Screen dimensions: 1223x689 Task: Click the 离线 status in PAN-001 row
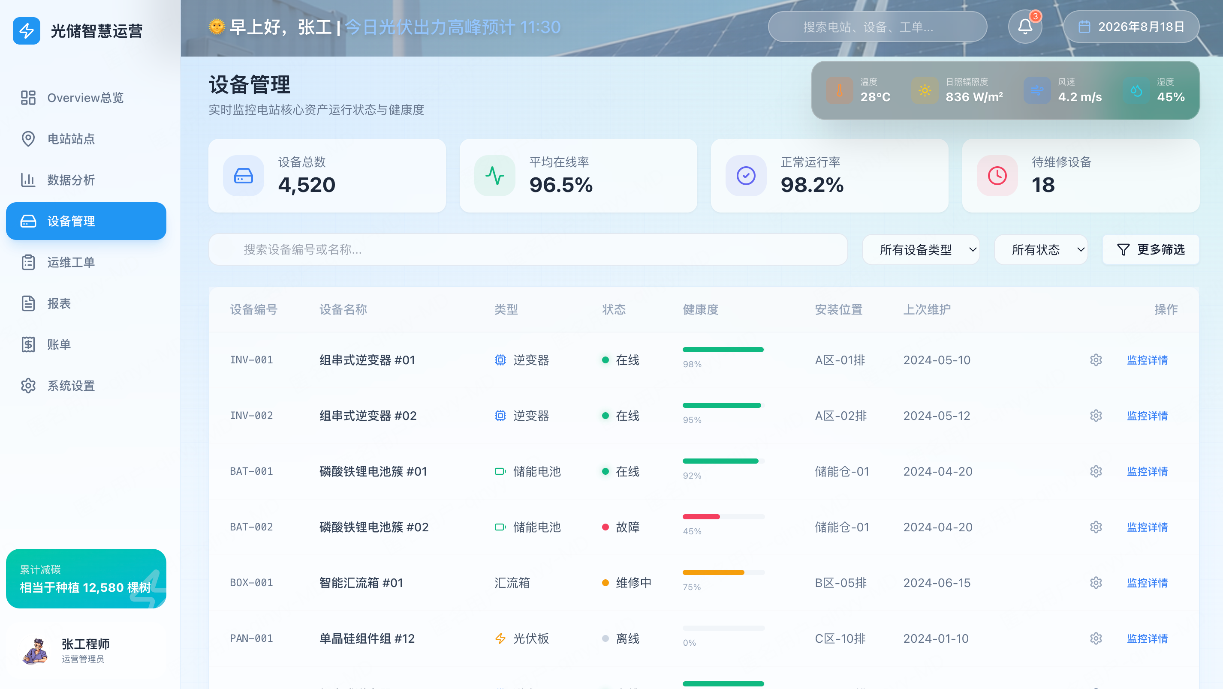[621, 639]
